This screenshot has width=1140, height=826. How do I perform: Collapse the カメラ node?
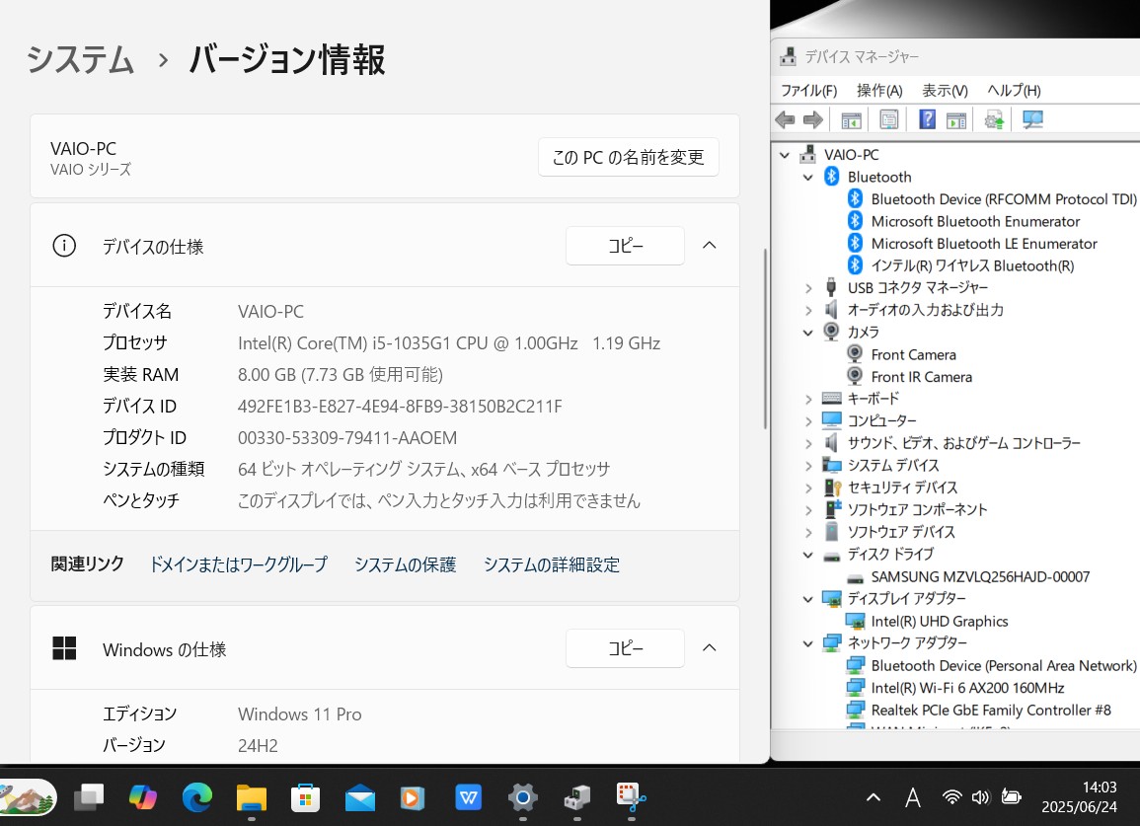pos(808,332)
